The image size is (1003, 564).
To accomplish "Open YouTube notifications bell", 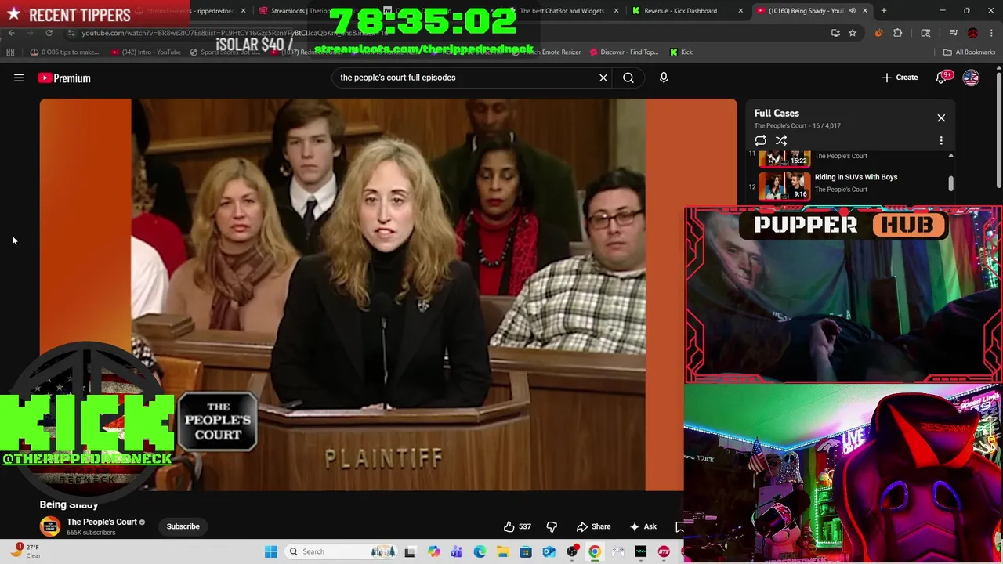I will pos(943,78).
